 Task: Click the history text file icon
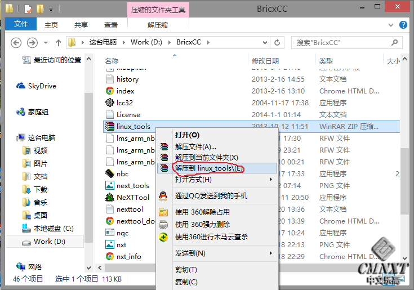tap(110, 79)
